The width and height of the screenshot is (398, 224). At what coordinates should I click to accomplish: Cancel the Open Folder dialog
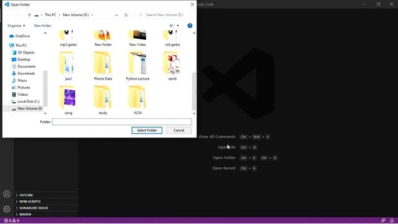pyautogui.click(x=178, y=130)
